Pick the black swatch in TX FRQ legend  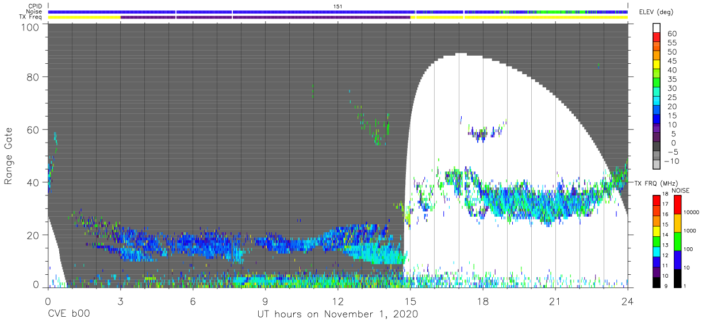657,281
